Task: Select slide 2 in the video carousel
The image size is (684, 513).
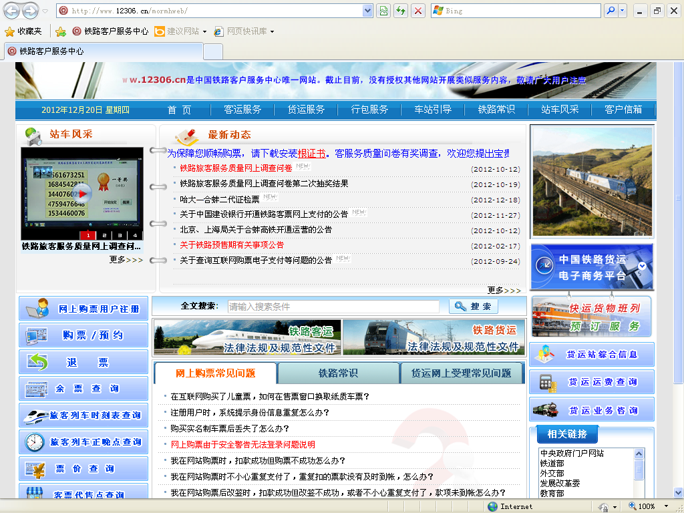Action: pos(104,235)
